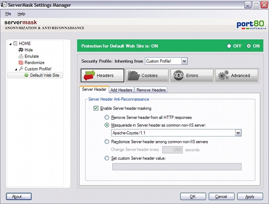This screenshot has height=204, width=269.
Task: Click the Randomize dice icon
Action: (x=21, y=63)
